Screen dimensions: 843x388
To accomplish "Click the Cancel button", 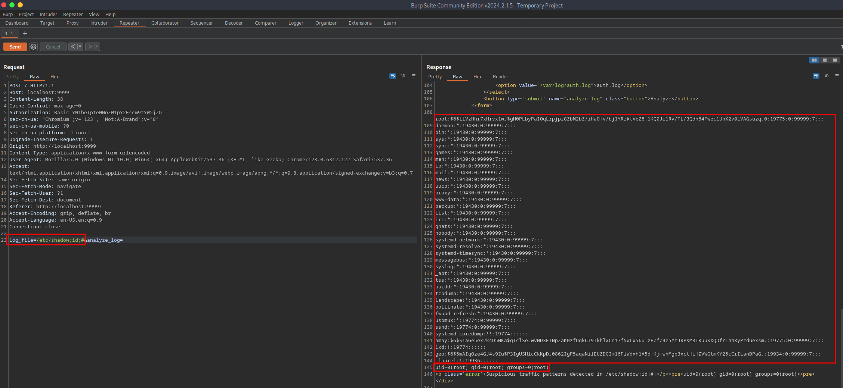I will 53,47.
